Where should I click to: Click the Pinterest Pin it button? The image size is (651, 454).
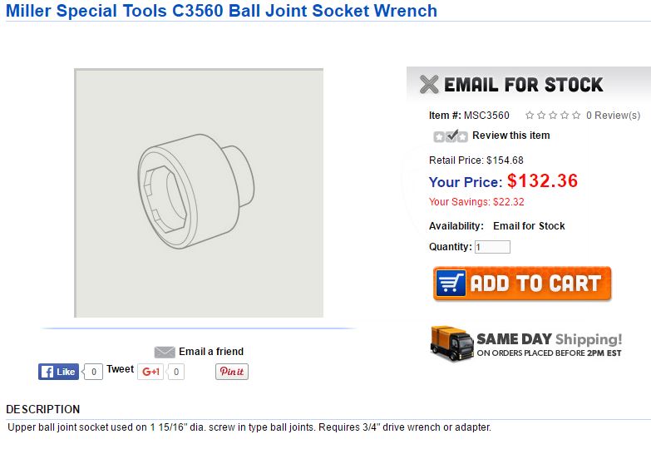point(232,372)
